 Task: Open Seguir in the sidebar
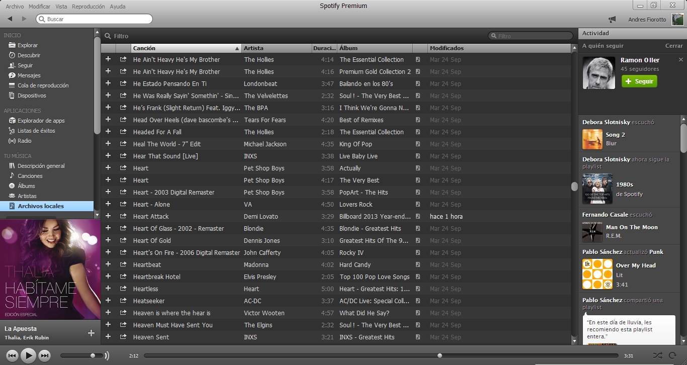point(25,65)
